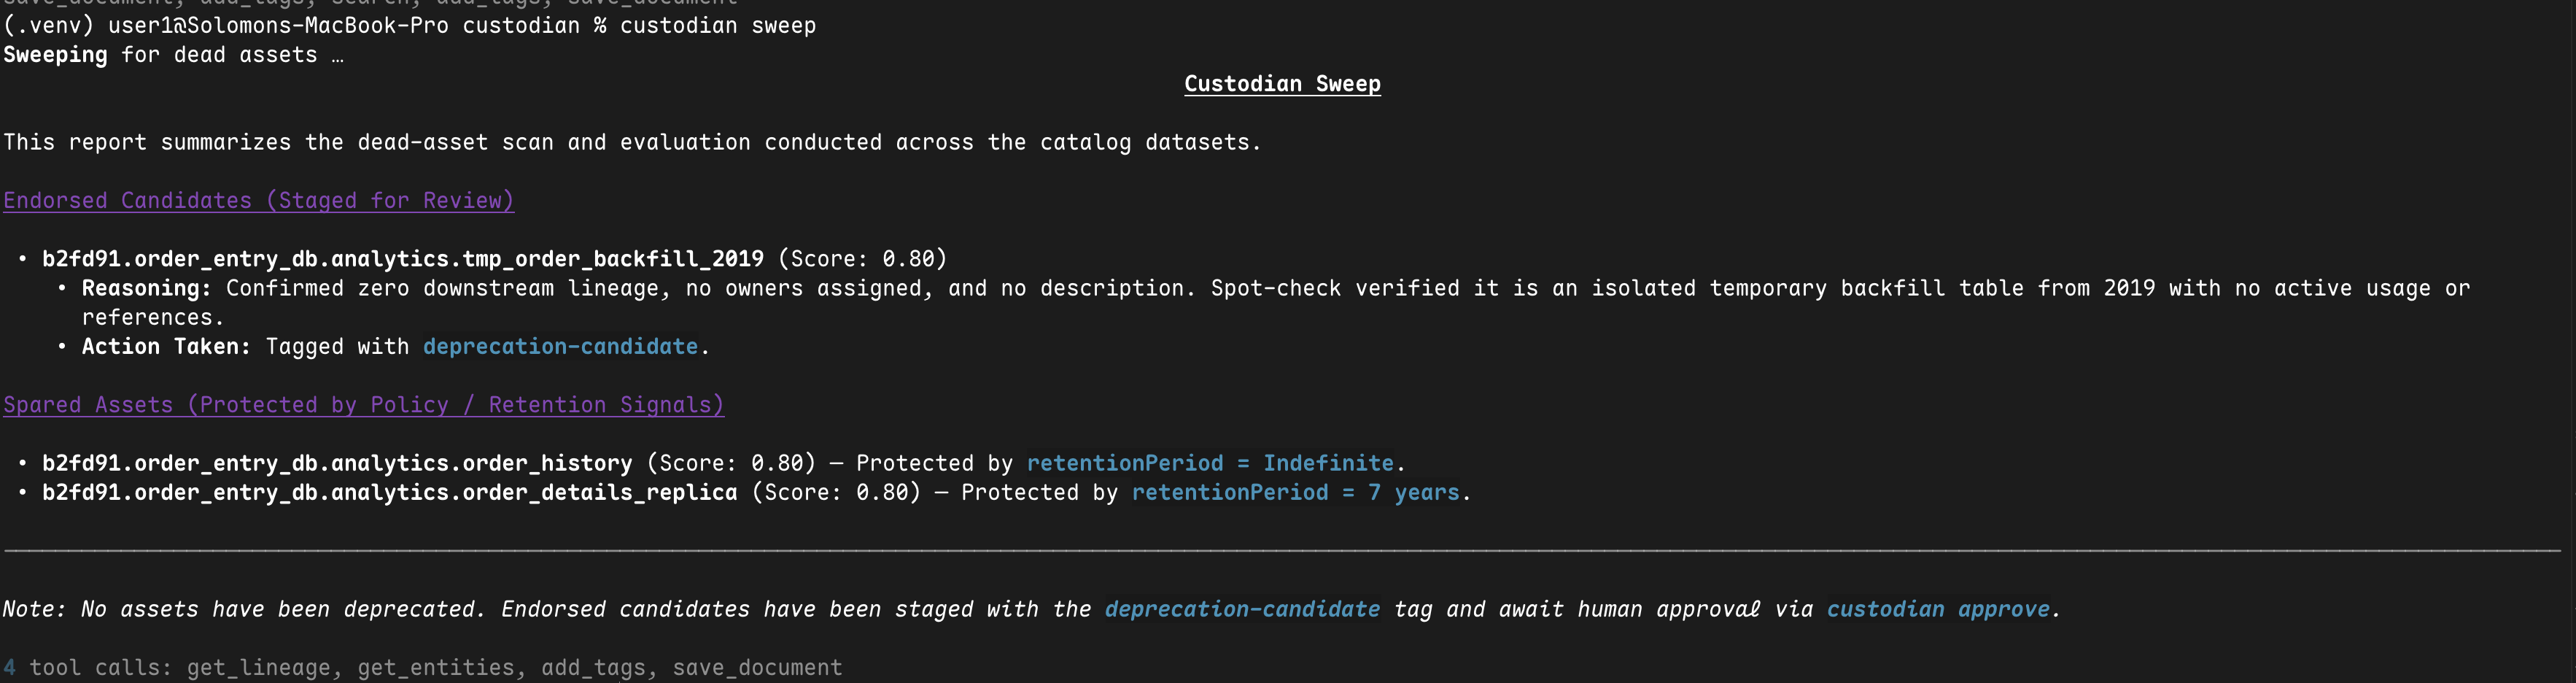Open Spared Assets (Protected by Policy) heading
The width and height of the screenshot is (2576, 683).
coord(364,405)
